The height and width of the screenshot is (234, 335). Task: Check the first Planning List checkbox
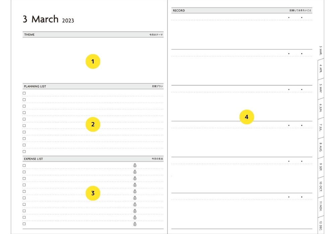pyautogui.click(x=24, y=93)
